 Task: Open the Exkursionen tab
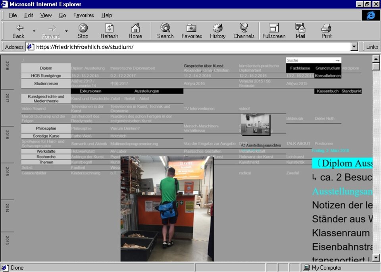coord(90,91)
